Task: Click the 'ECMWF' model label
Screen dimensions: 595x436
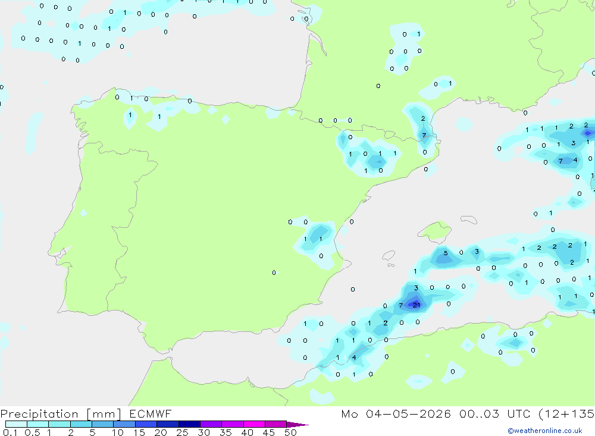Action: (x=151, y=413)
